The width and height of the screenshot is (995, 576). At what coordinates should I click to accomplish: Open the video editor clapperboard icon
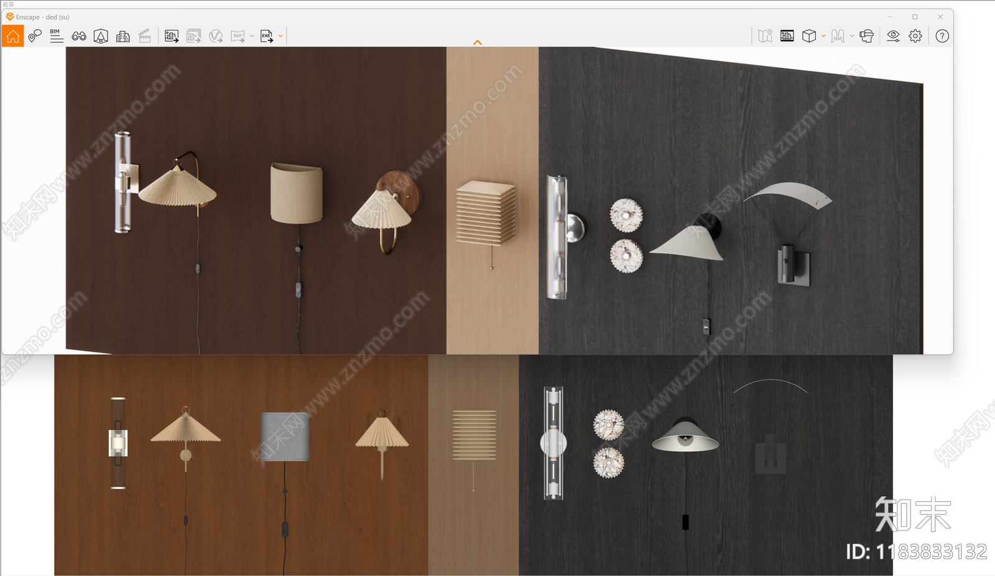pos(145,36)
